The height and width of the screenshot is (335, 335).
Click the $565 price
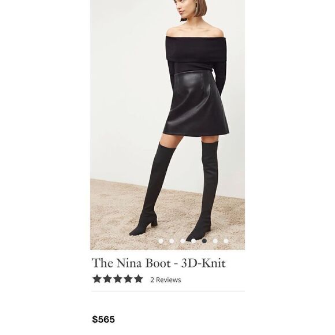(x=103, y=319)
